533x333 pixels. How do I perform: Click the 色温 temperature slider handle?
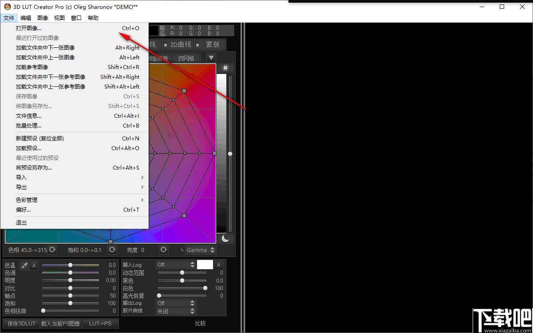click(x=70, y=265)
